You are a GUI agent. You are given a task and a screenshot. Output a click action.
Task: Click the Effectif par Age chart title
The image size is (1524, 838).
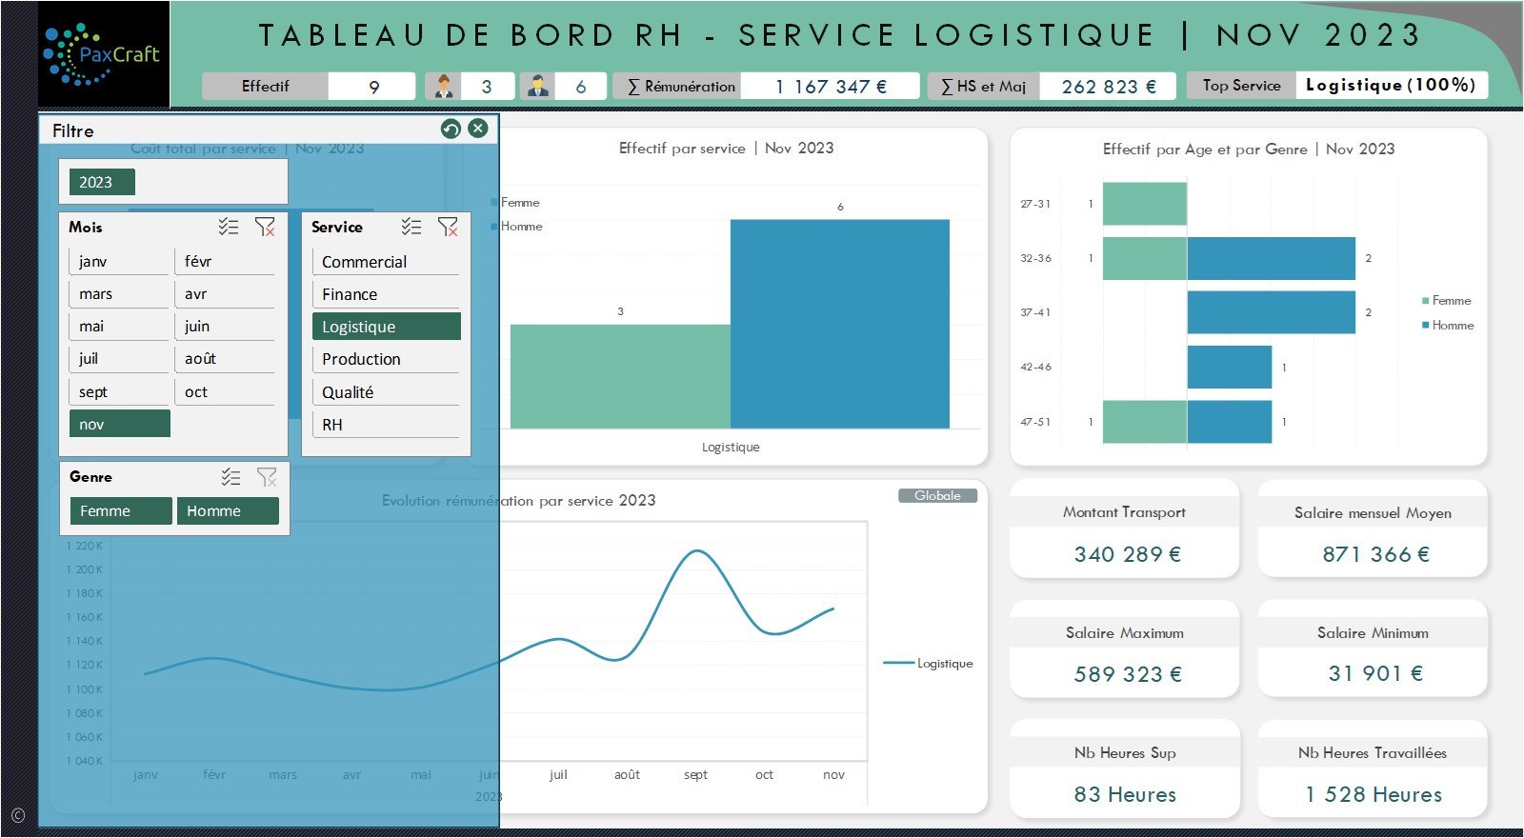click(x=1249, y=150)
